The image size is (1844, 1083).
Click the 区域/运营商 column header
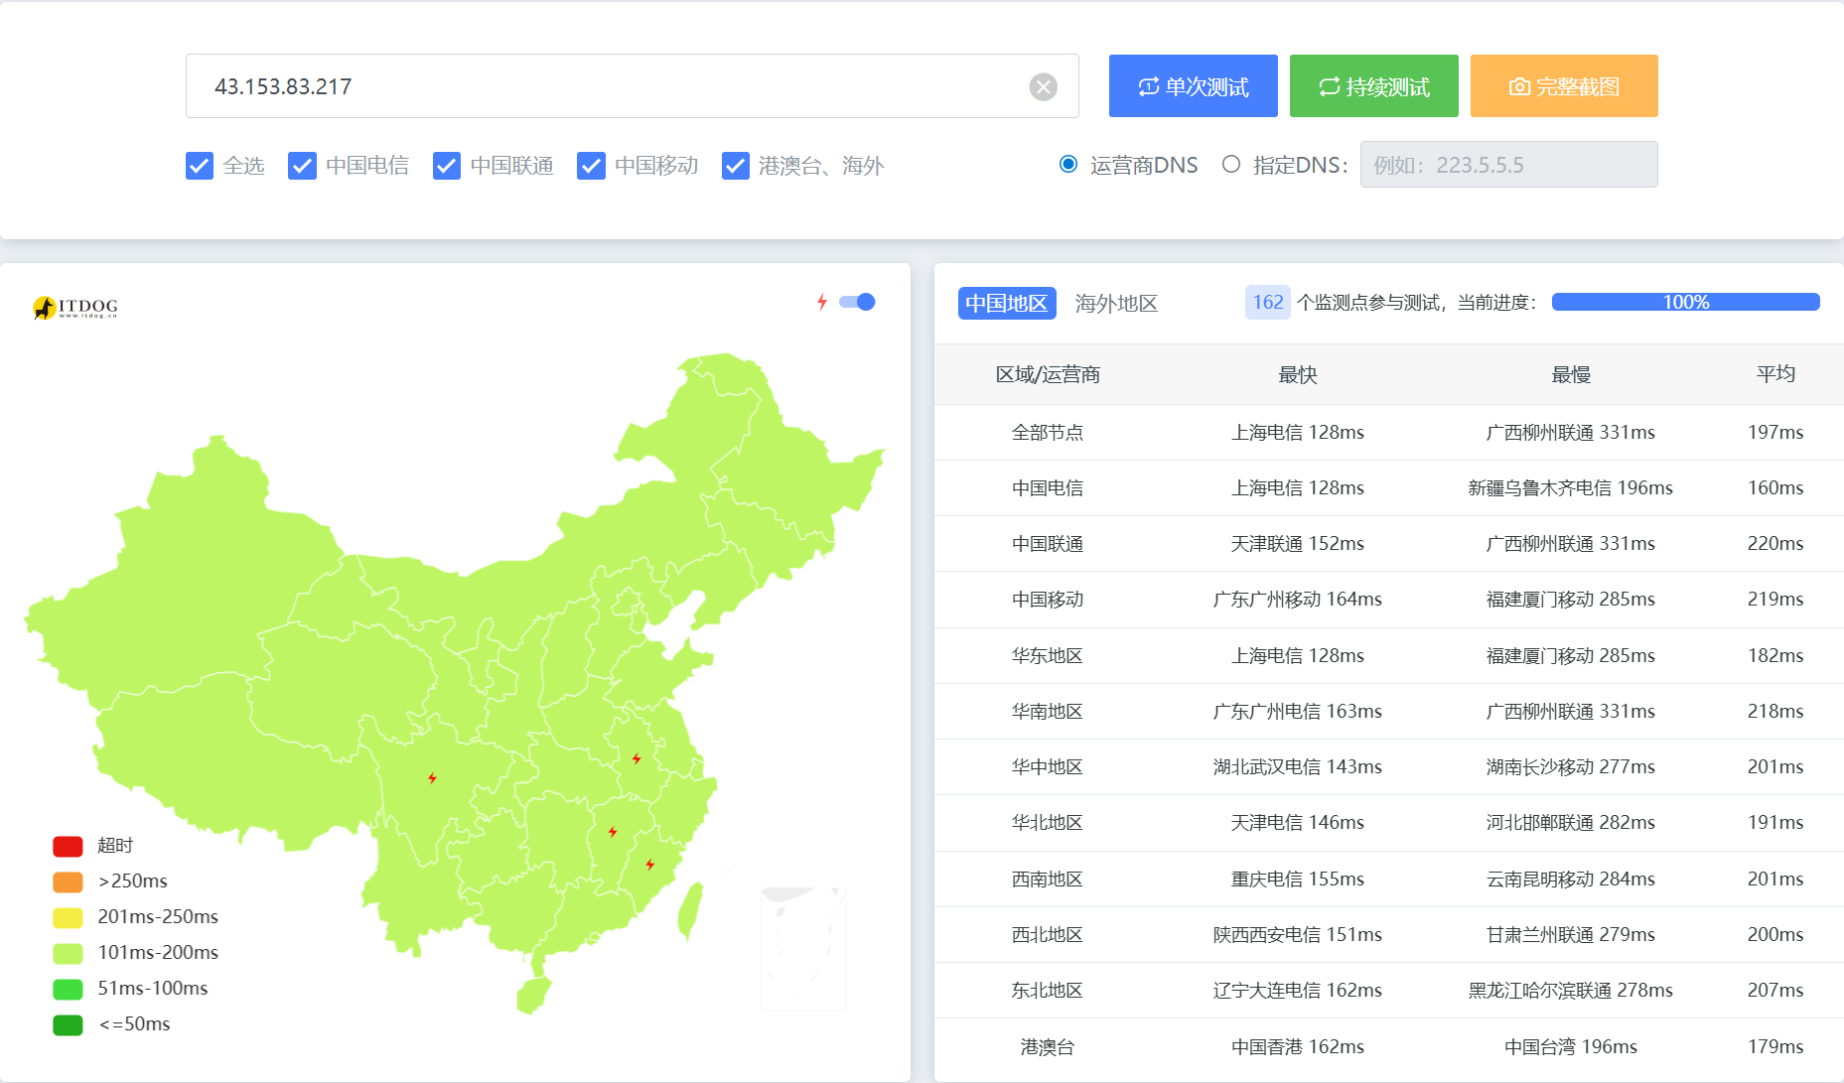point(1048,374)
